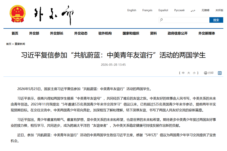Image resolution: width=227 pixels, height=151 pixels.
Task: Switch language to Français
Action: tap(147, 10)
